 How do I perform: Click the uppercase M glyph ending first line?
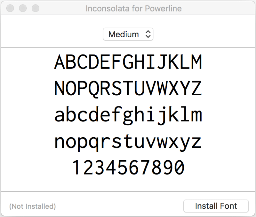196,62
